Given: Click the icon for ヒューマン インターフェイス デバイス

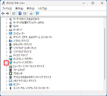Looking at the screenshot, I should (10, 66).
